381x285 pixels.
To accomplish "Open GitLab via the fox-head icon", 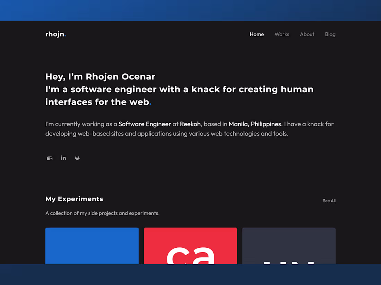I will 77,158.
